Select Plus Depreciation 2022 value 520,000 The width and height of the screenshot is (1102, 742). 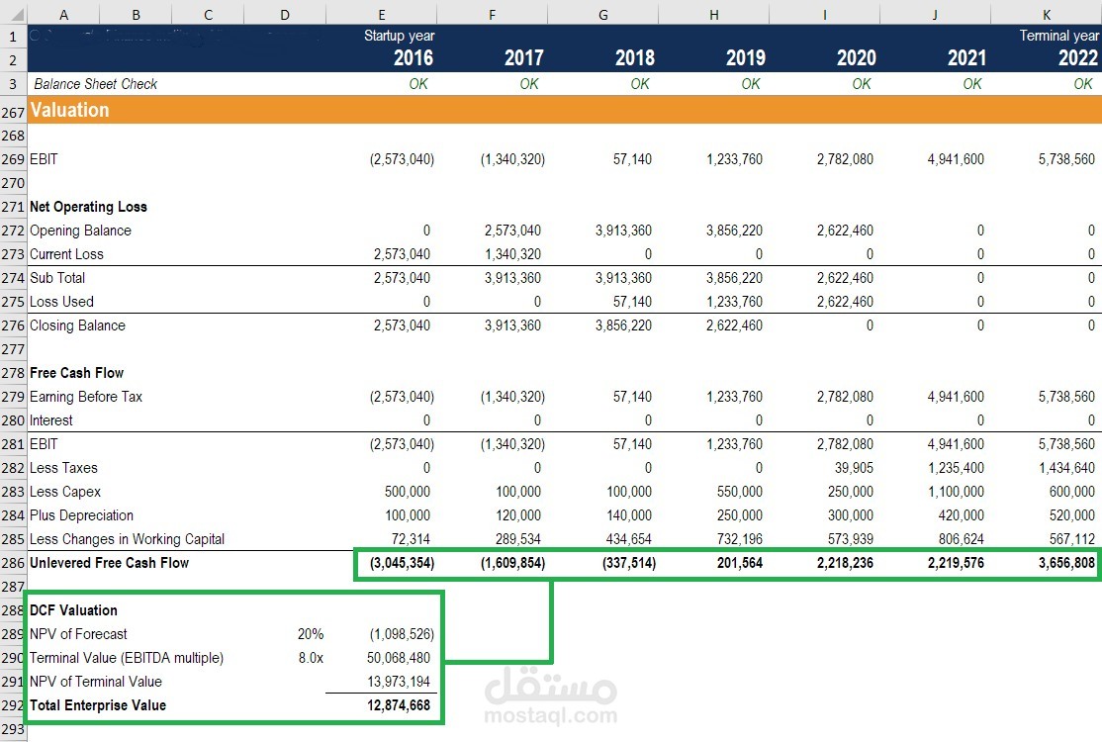pyautogui.click(x=1071, y=515)
